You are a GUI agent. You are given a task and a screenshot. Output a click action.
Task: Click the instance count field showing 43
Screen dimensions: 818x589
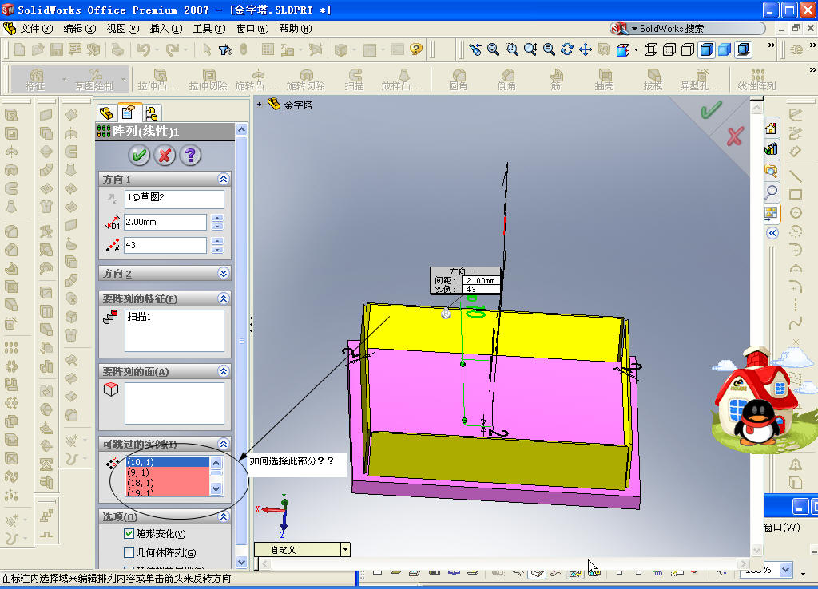(x=165, y=245)
